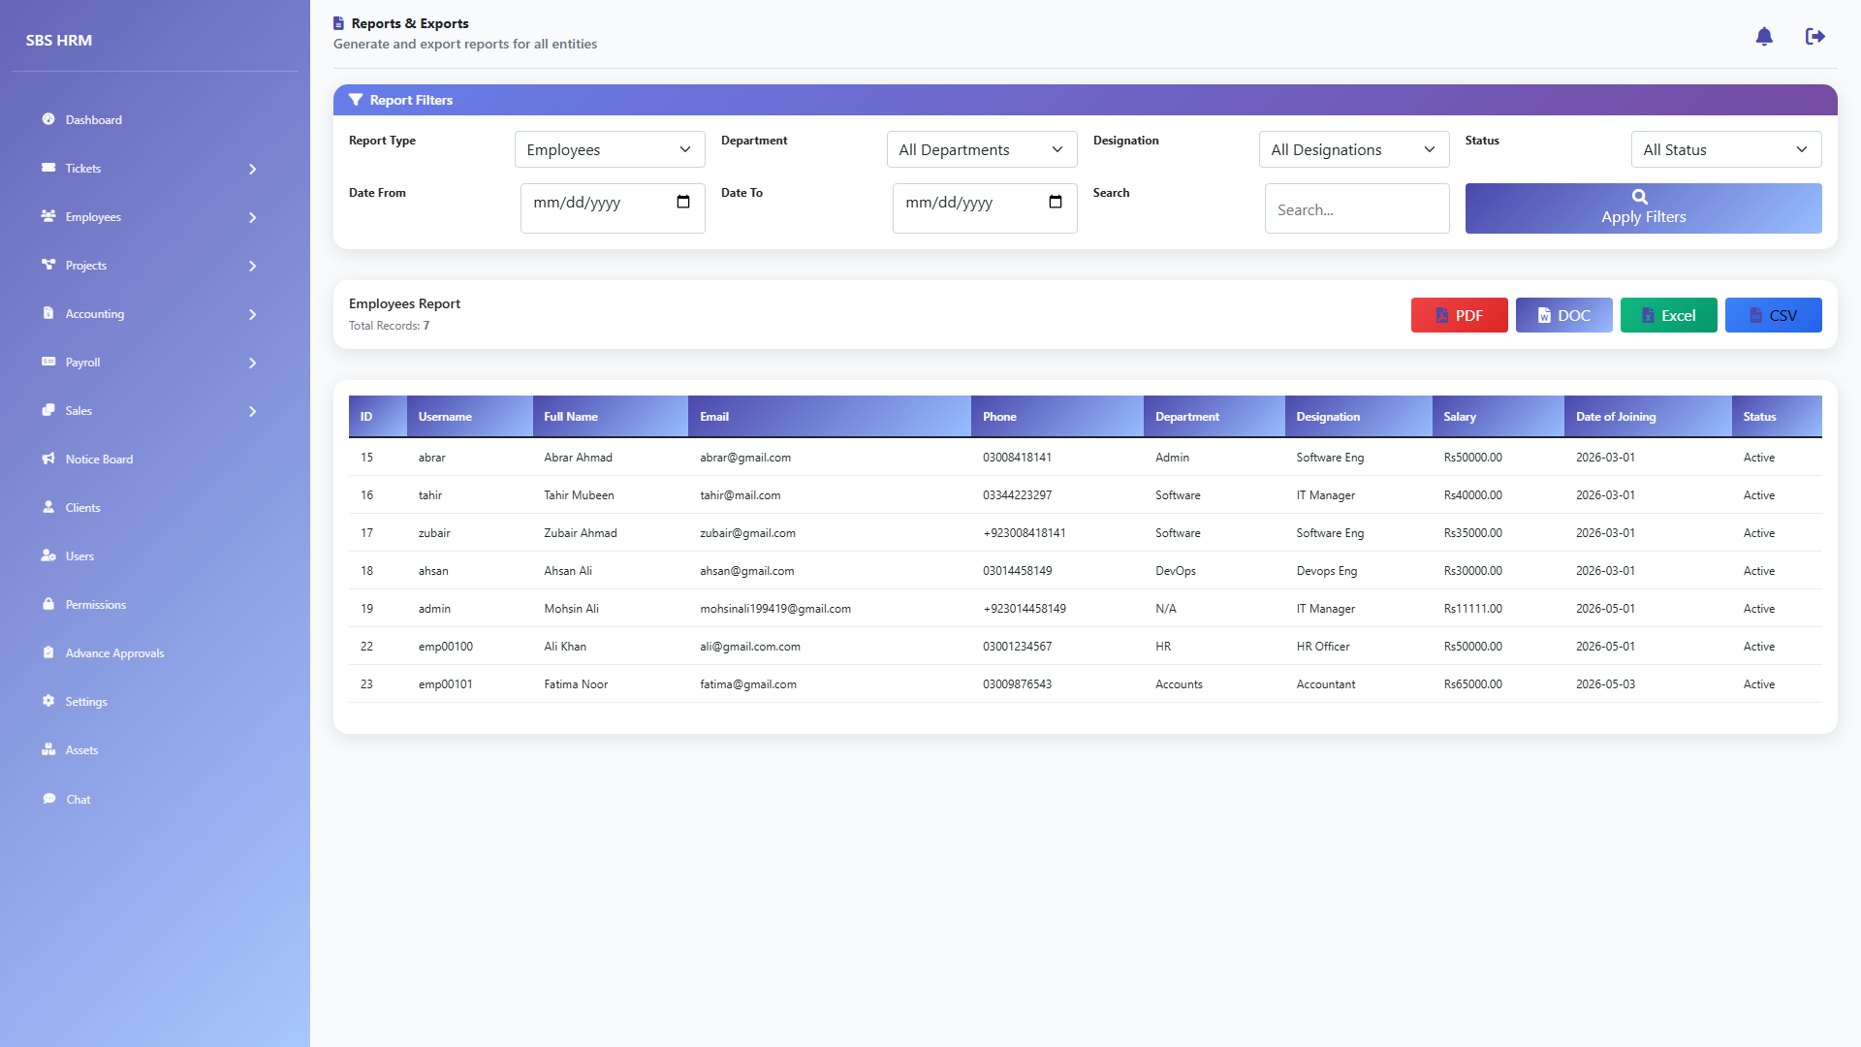Viewport: 1861px width, 1047px height.
Task: Focus the Search input field
Action: pos(1357,208)
